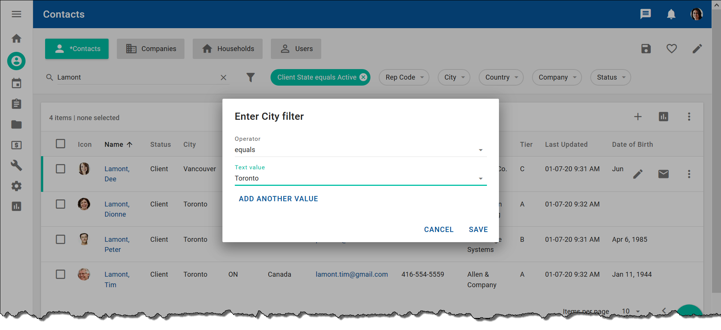Click the table chart icon

tap(664, 117)
